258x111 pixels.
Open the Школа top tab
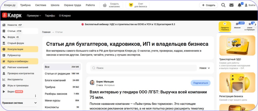point(55,5)
